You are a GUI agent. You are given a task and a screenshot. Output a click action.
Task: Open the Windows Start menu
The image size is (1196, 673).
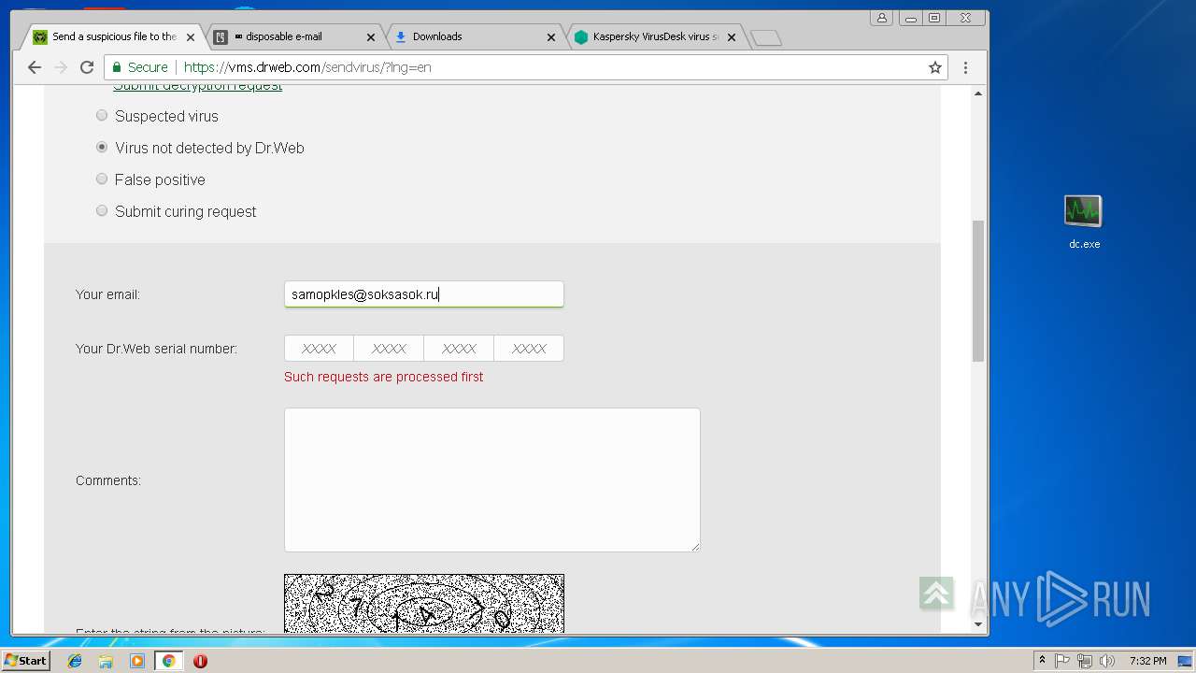click(x=25, y=661)
